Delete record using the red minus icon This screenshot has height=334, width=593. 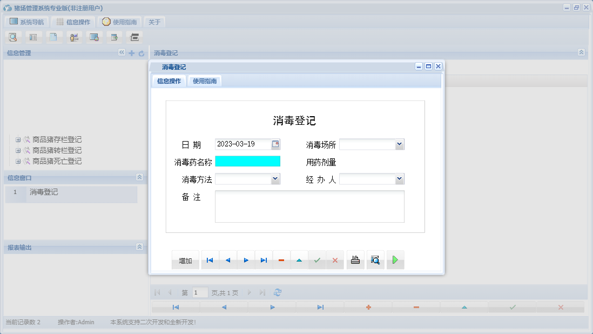pyautogui.click(x=281, y=260)
